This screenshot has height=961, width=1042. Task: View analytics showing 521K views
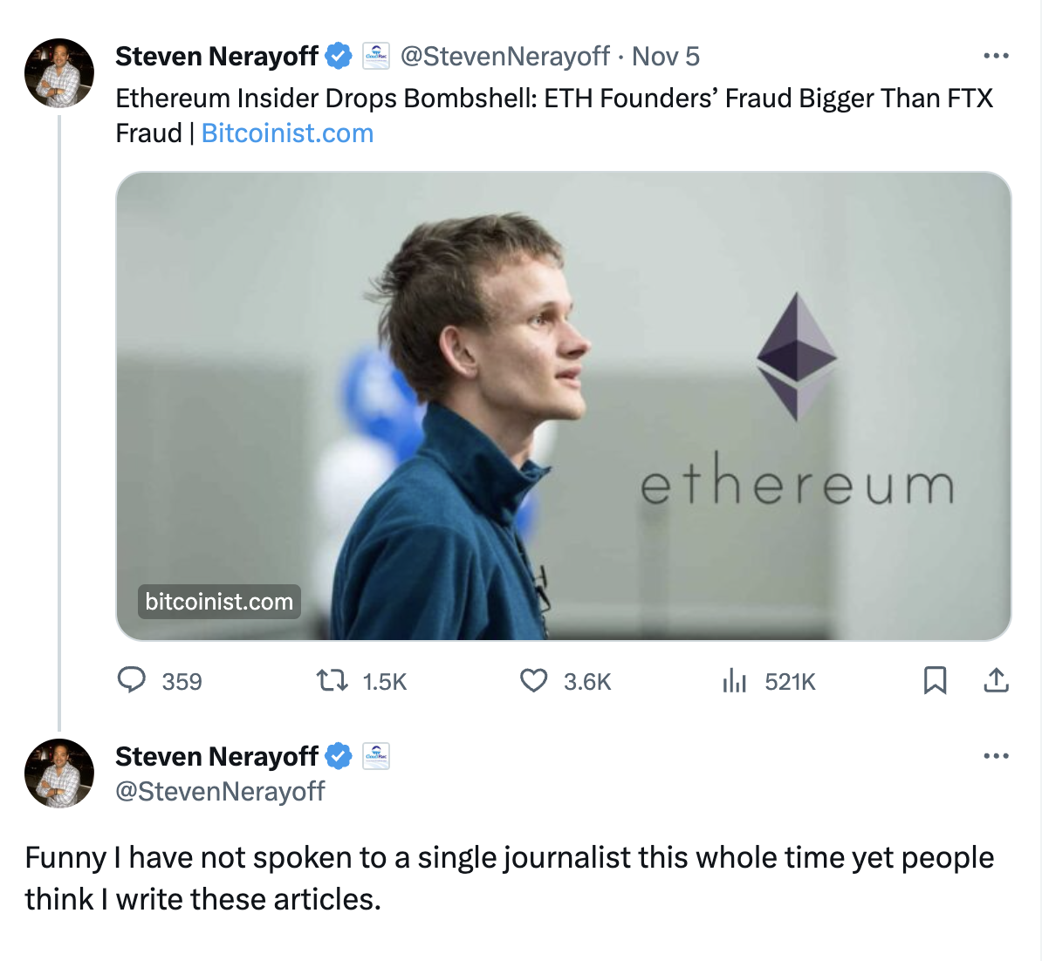[736, 681]
